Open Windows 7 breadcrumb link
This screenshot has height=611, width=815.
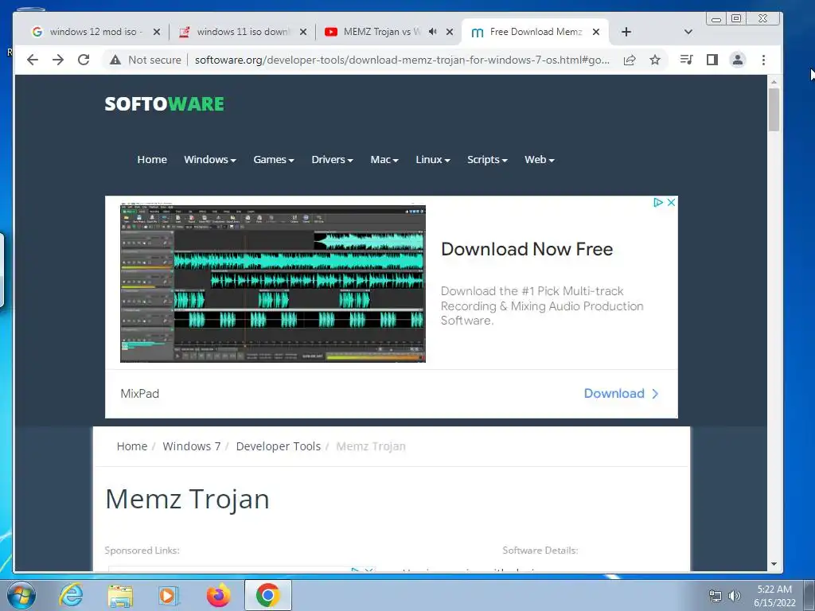(192, 446)
